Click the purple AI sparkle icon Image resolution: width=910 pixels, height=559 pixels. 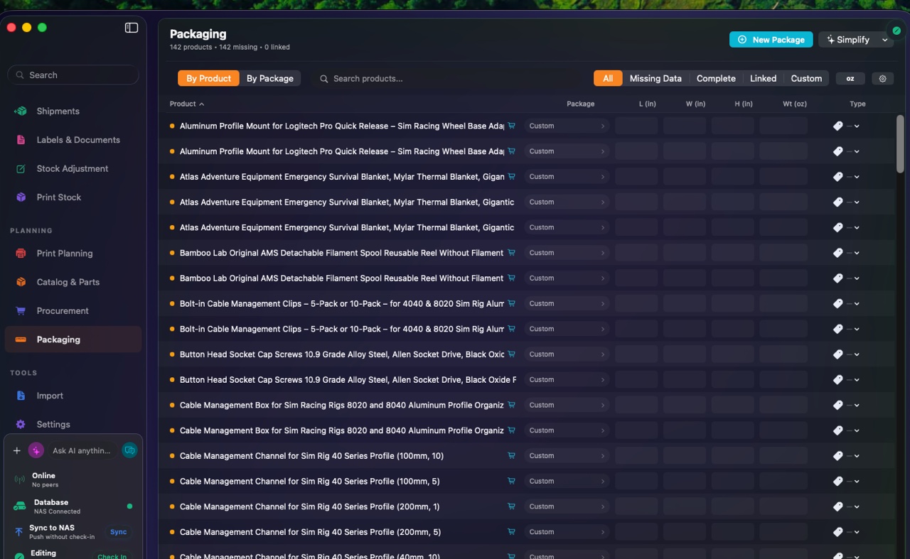(x=36, y=450)
